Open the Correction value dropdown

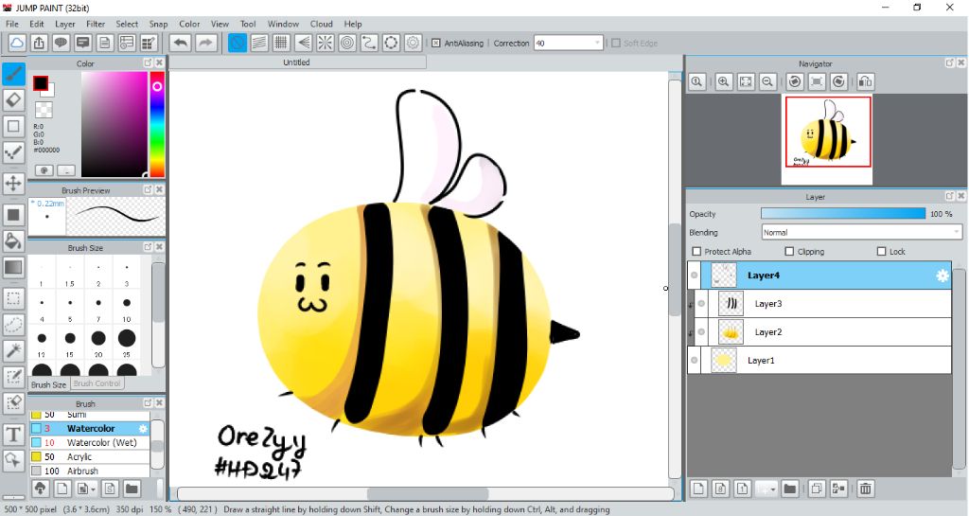597,43
